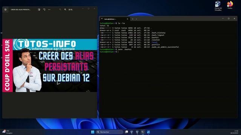Maximize the terminal window
Screen dimensions: 241x135
click(229, 18)
